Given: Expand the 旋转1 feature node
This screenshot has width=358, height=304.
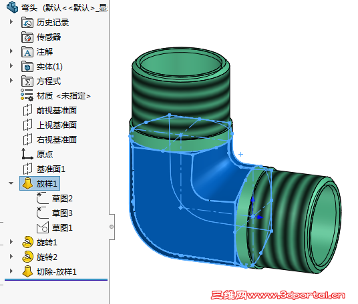Looking at the screenshot, I should pyautogui.click(x=11, y=241).
